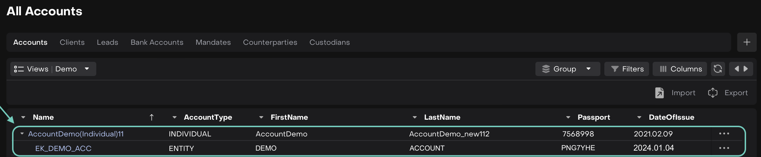This screenshot has width=761, height=157.
Task: Click the refresh table icon
Action: click(718, 69)
